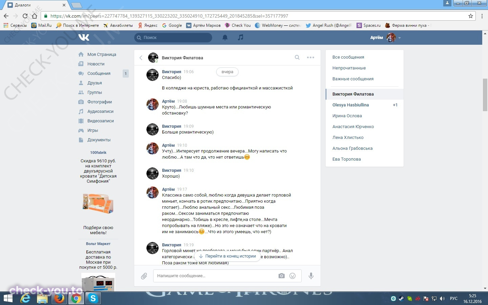This screenshot has height=305, width=488.
Task: Open the Яндекс bookmark
Action: pos(147,25)
